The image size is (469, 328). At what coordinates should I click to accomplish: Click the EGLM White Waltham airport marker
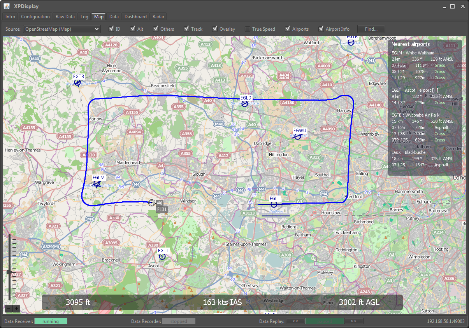point(97,183)
